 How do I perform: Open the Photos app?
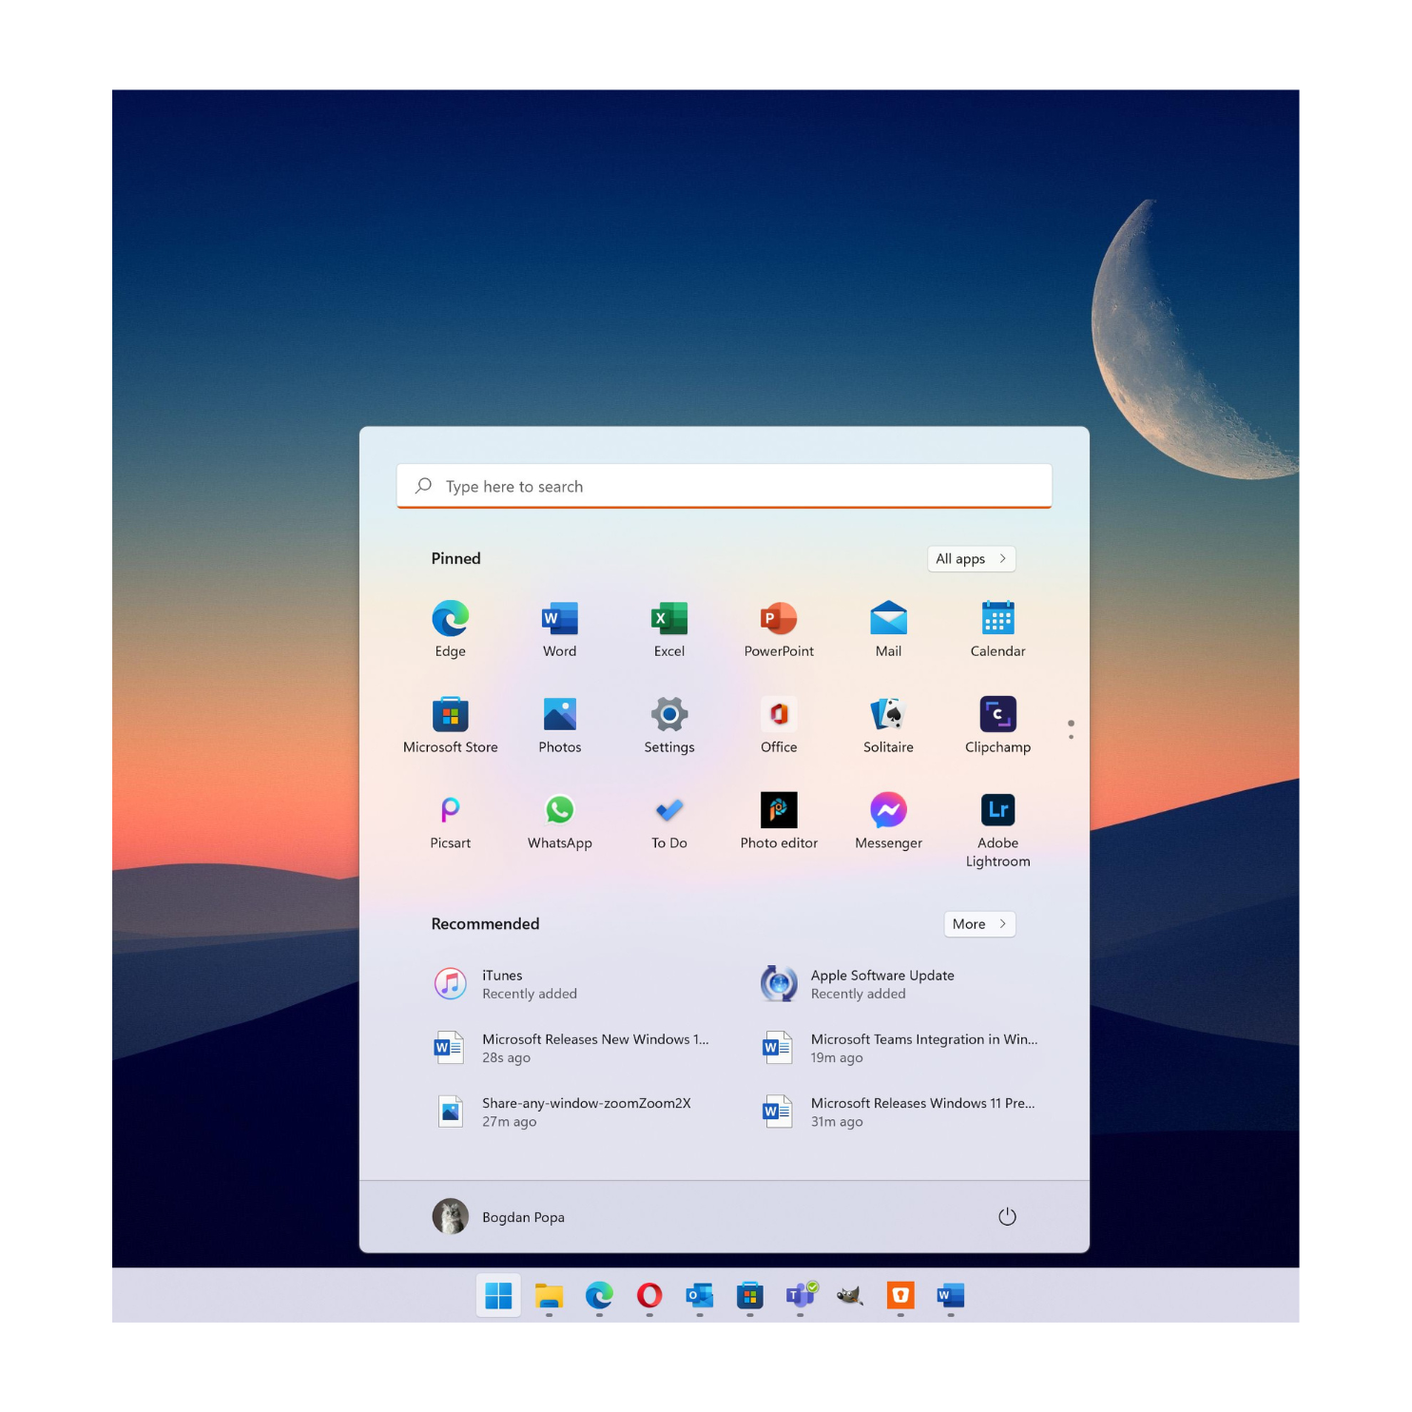(x=559, y=724)
